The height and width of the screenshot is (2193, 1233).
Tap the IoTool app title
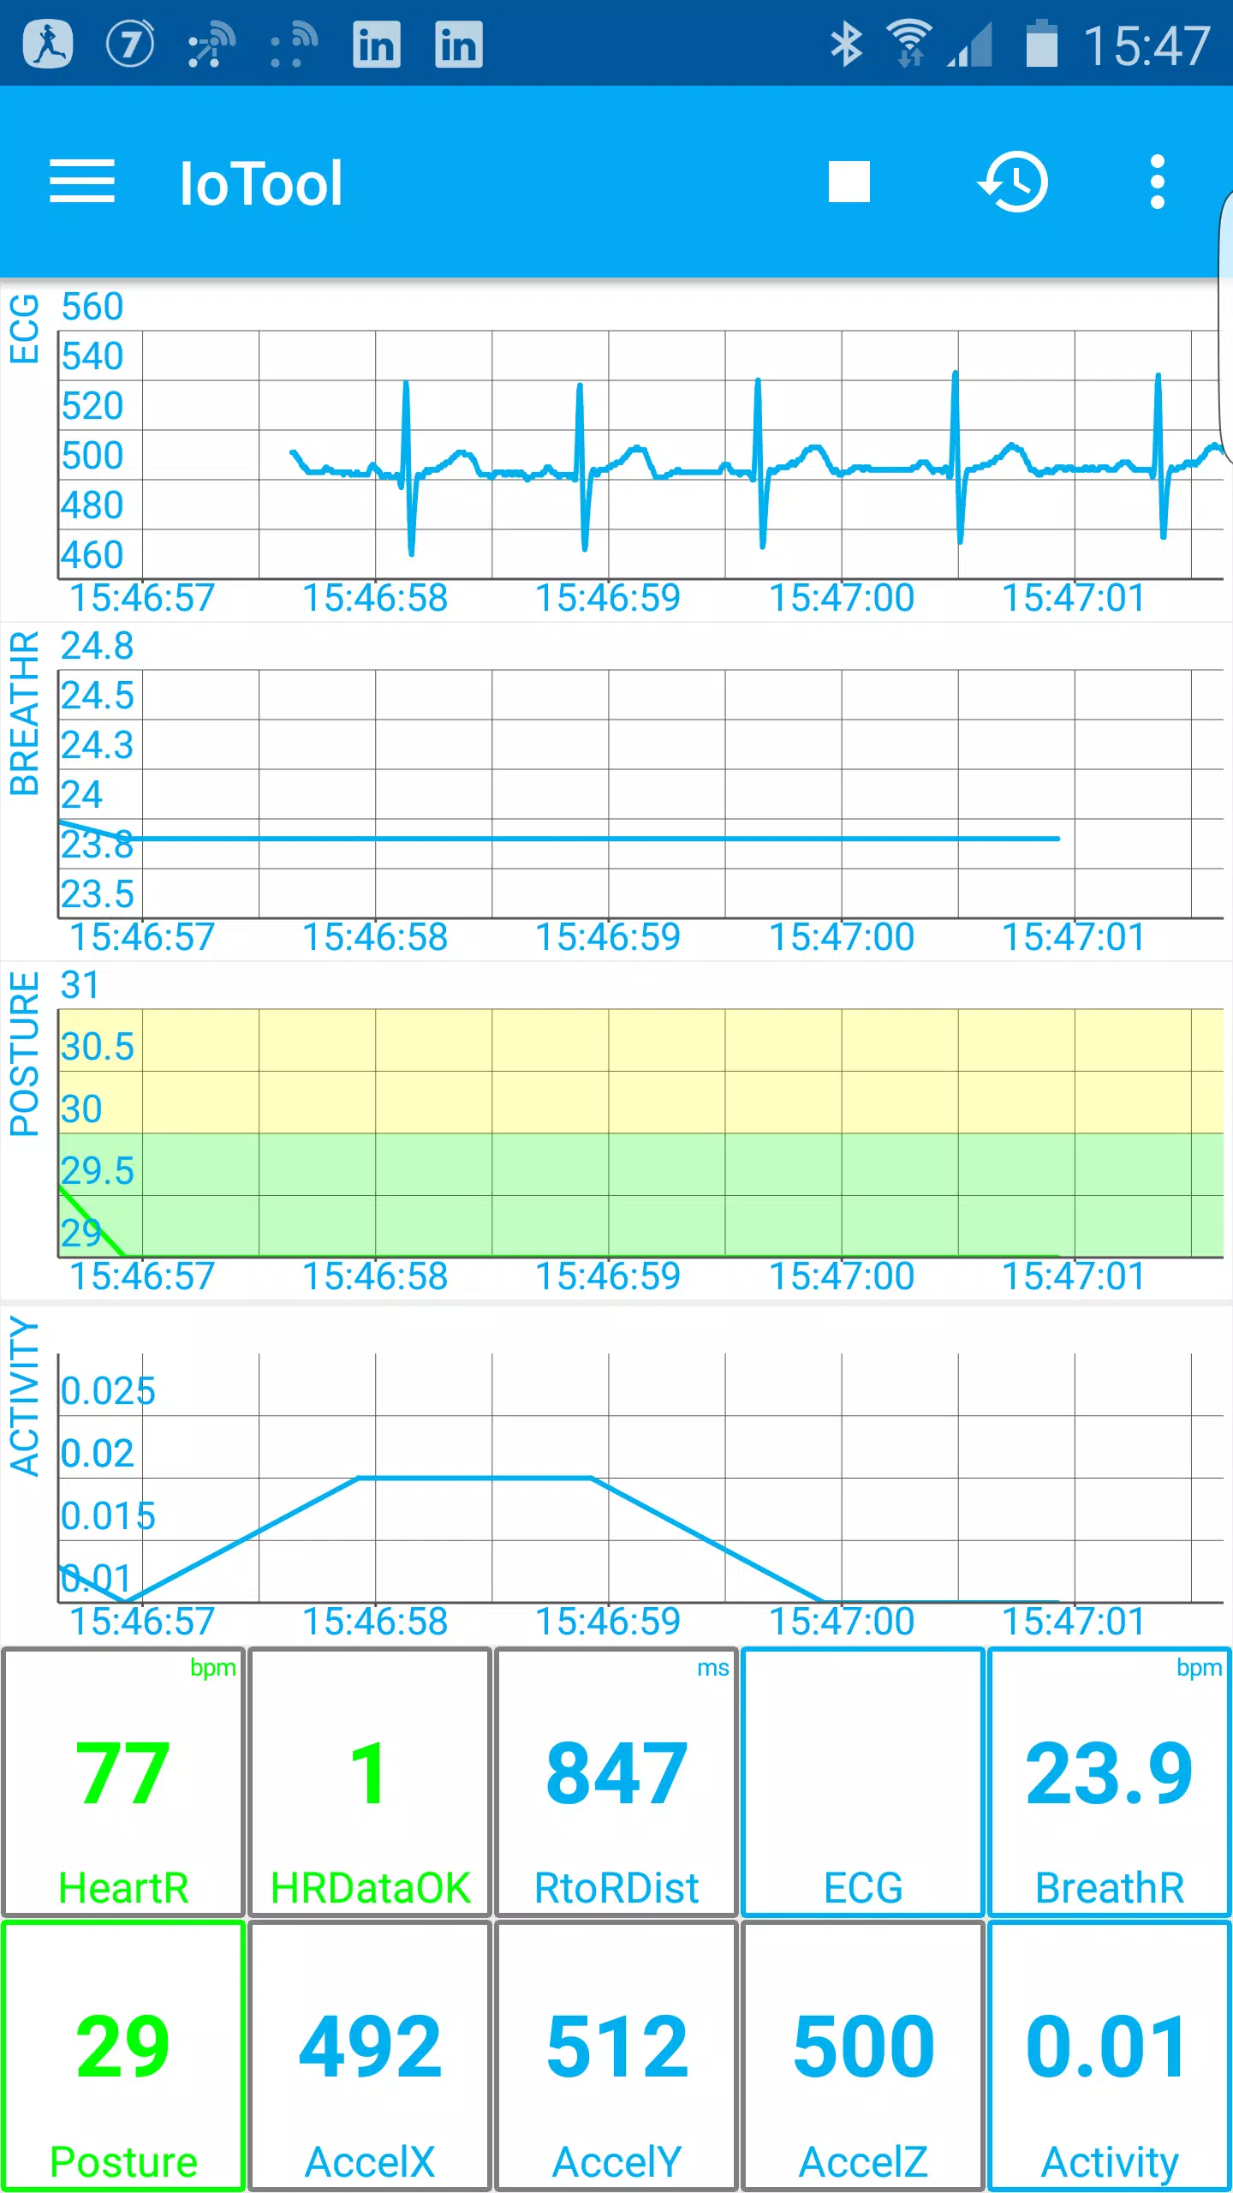[x=261, y=183]
